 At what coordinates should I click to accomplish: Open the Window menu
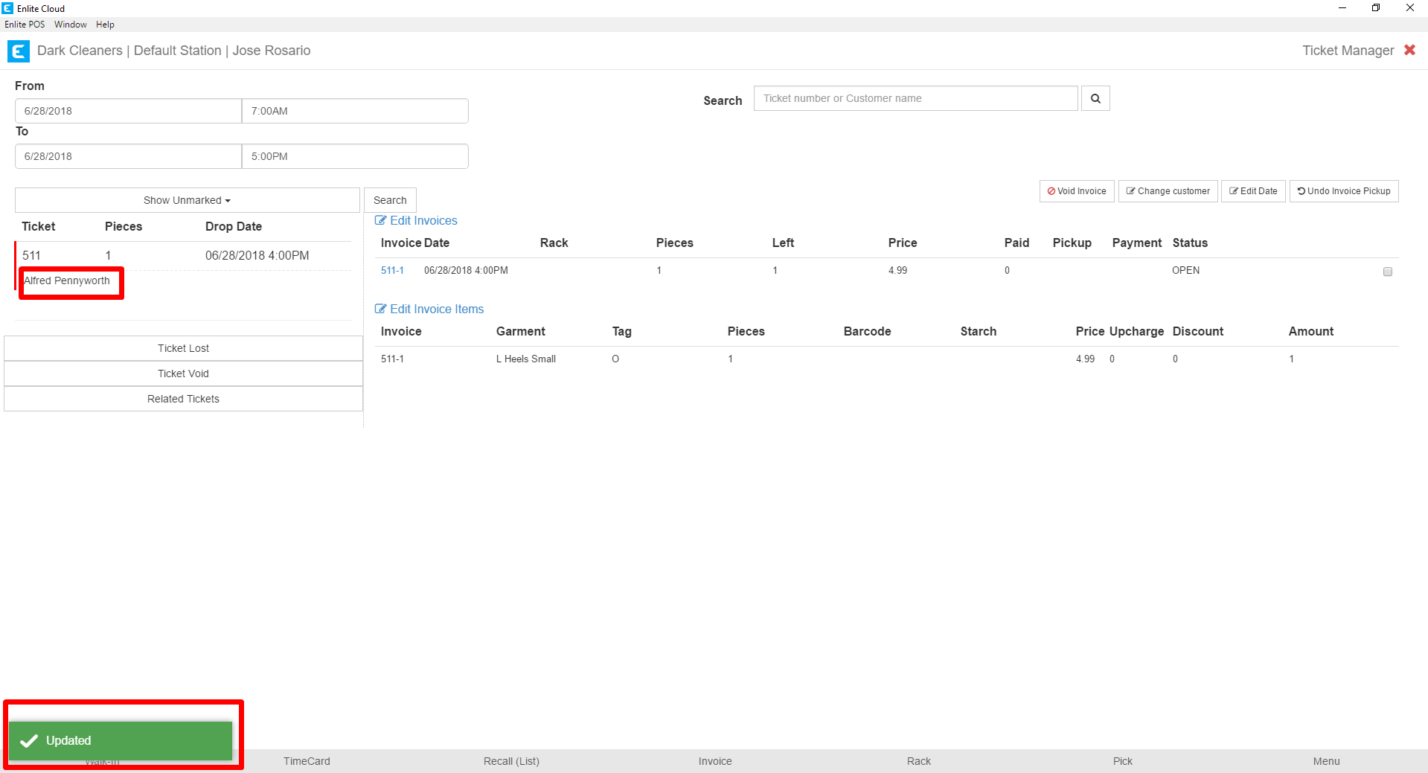click(x=71, y=25)
